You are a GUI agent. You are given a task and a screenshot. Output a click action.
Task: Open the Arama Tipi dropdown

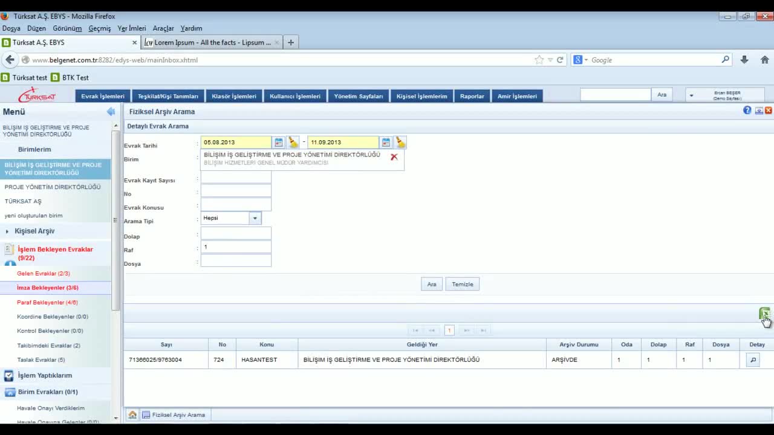pos(255,218)
